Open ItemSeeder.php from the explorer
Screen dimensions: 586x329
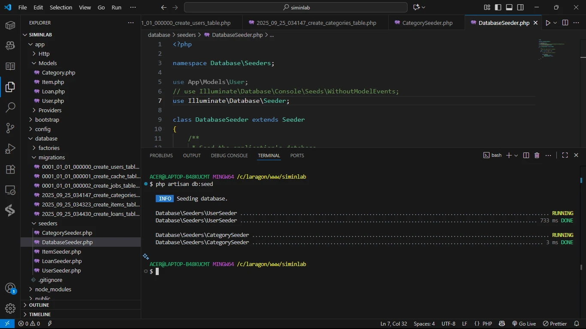click(61, 251)
